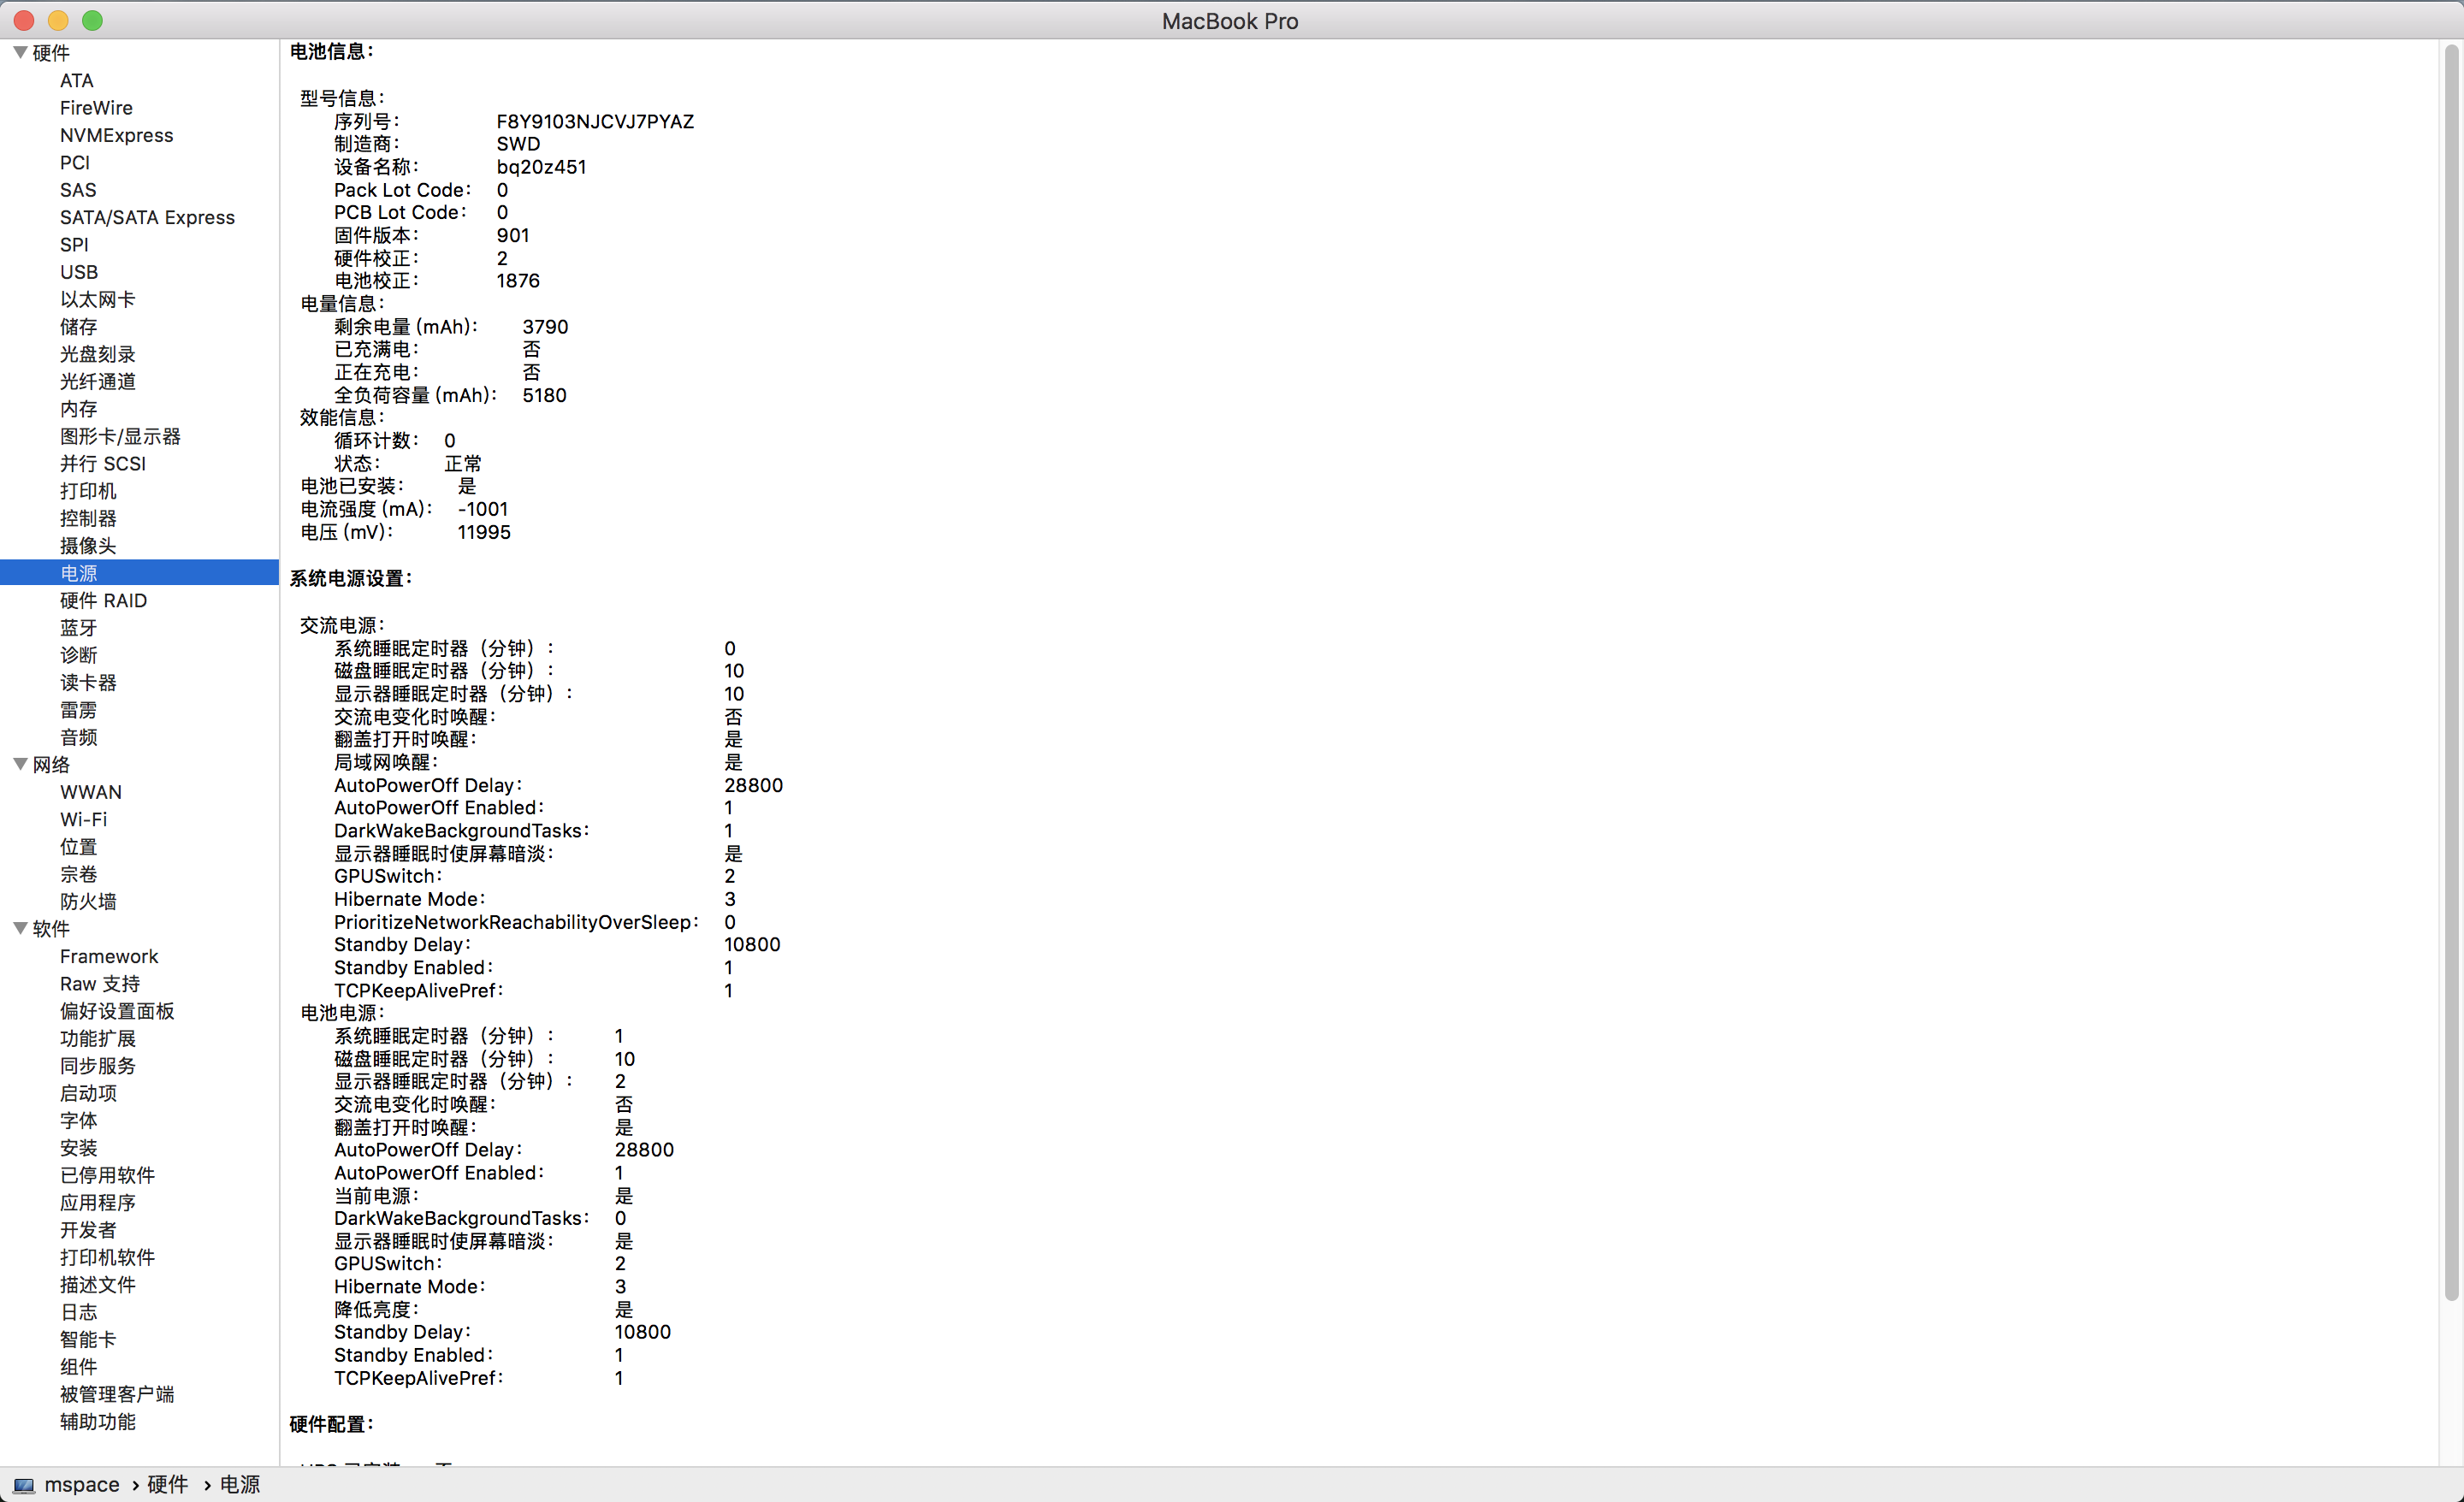
Task: Open the 读卡器 sidebar entry
Action: tap(88, 682)
